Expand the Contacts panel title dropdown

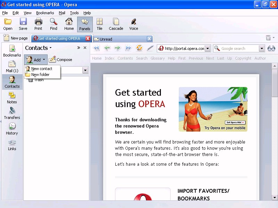point(50,48)
